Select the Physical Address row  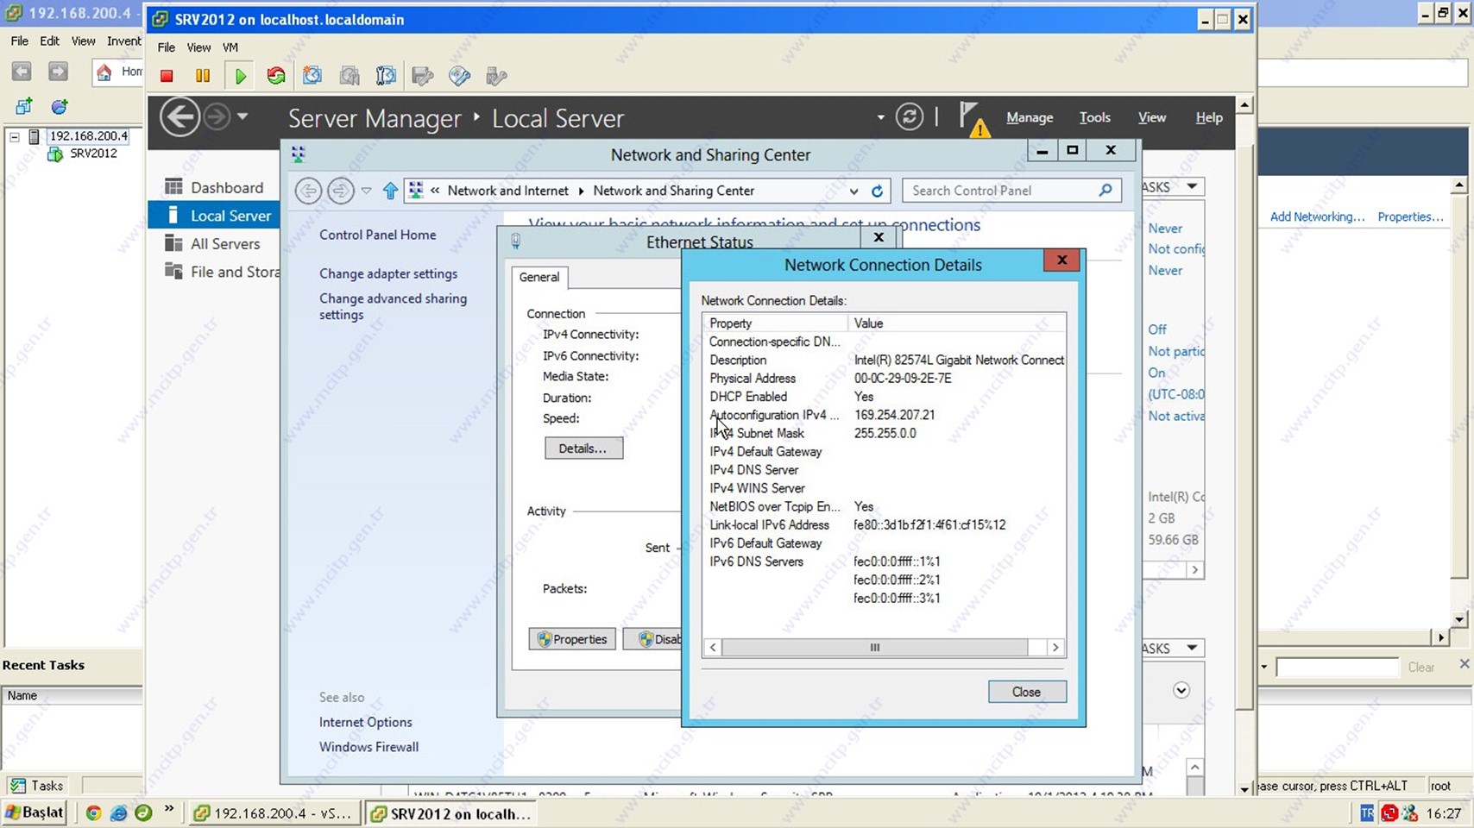(884, 379)
